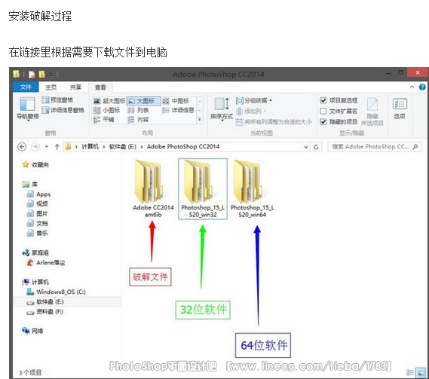Select the Photoshop_15_LS20_win32 folder
Viewport: 429px width, 379px height.
click(203, 189)
